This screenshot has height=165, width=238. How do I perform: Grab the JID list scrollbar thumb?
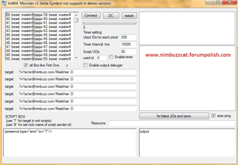pyautogui.click(x=76, y=20)
